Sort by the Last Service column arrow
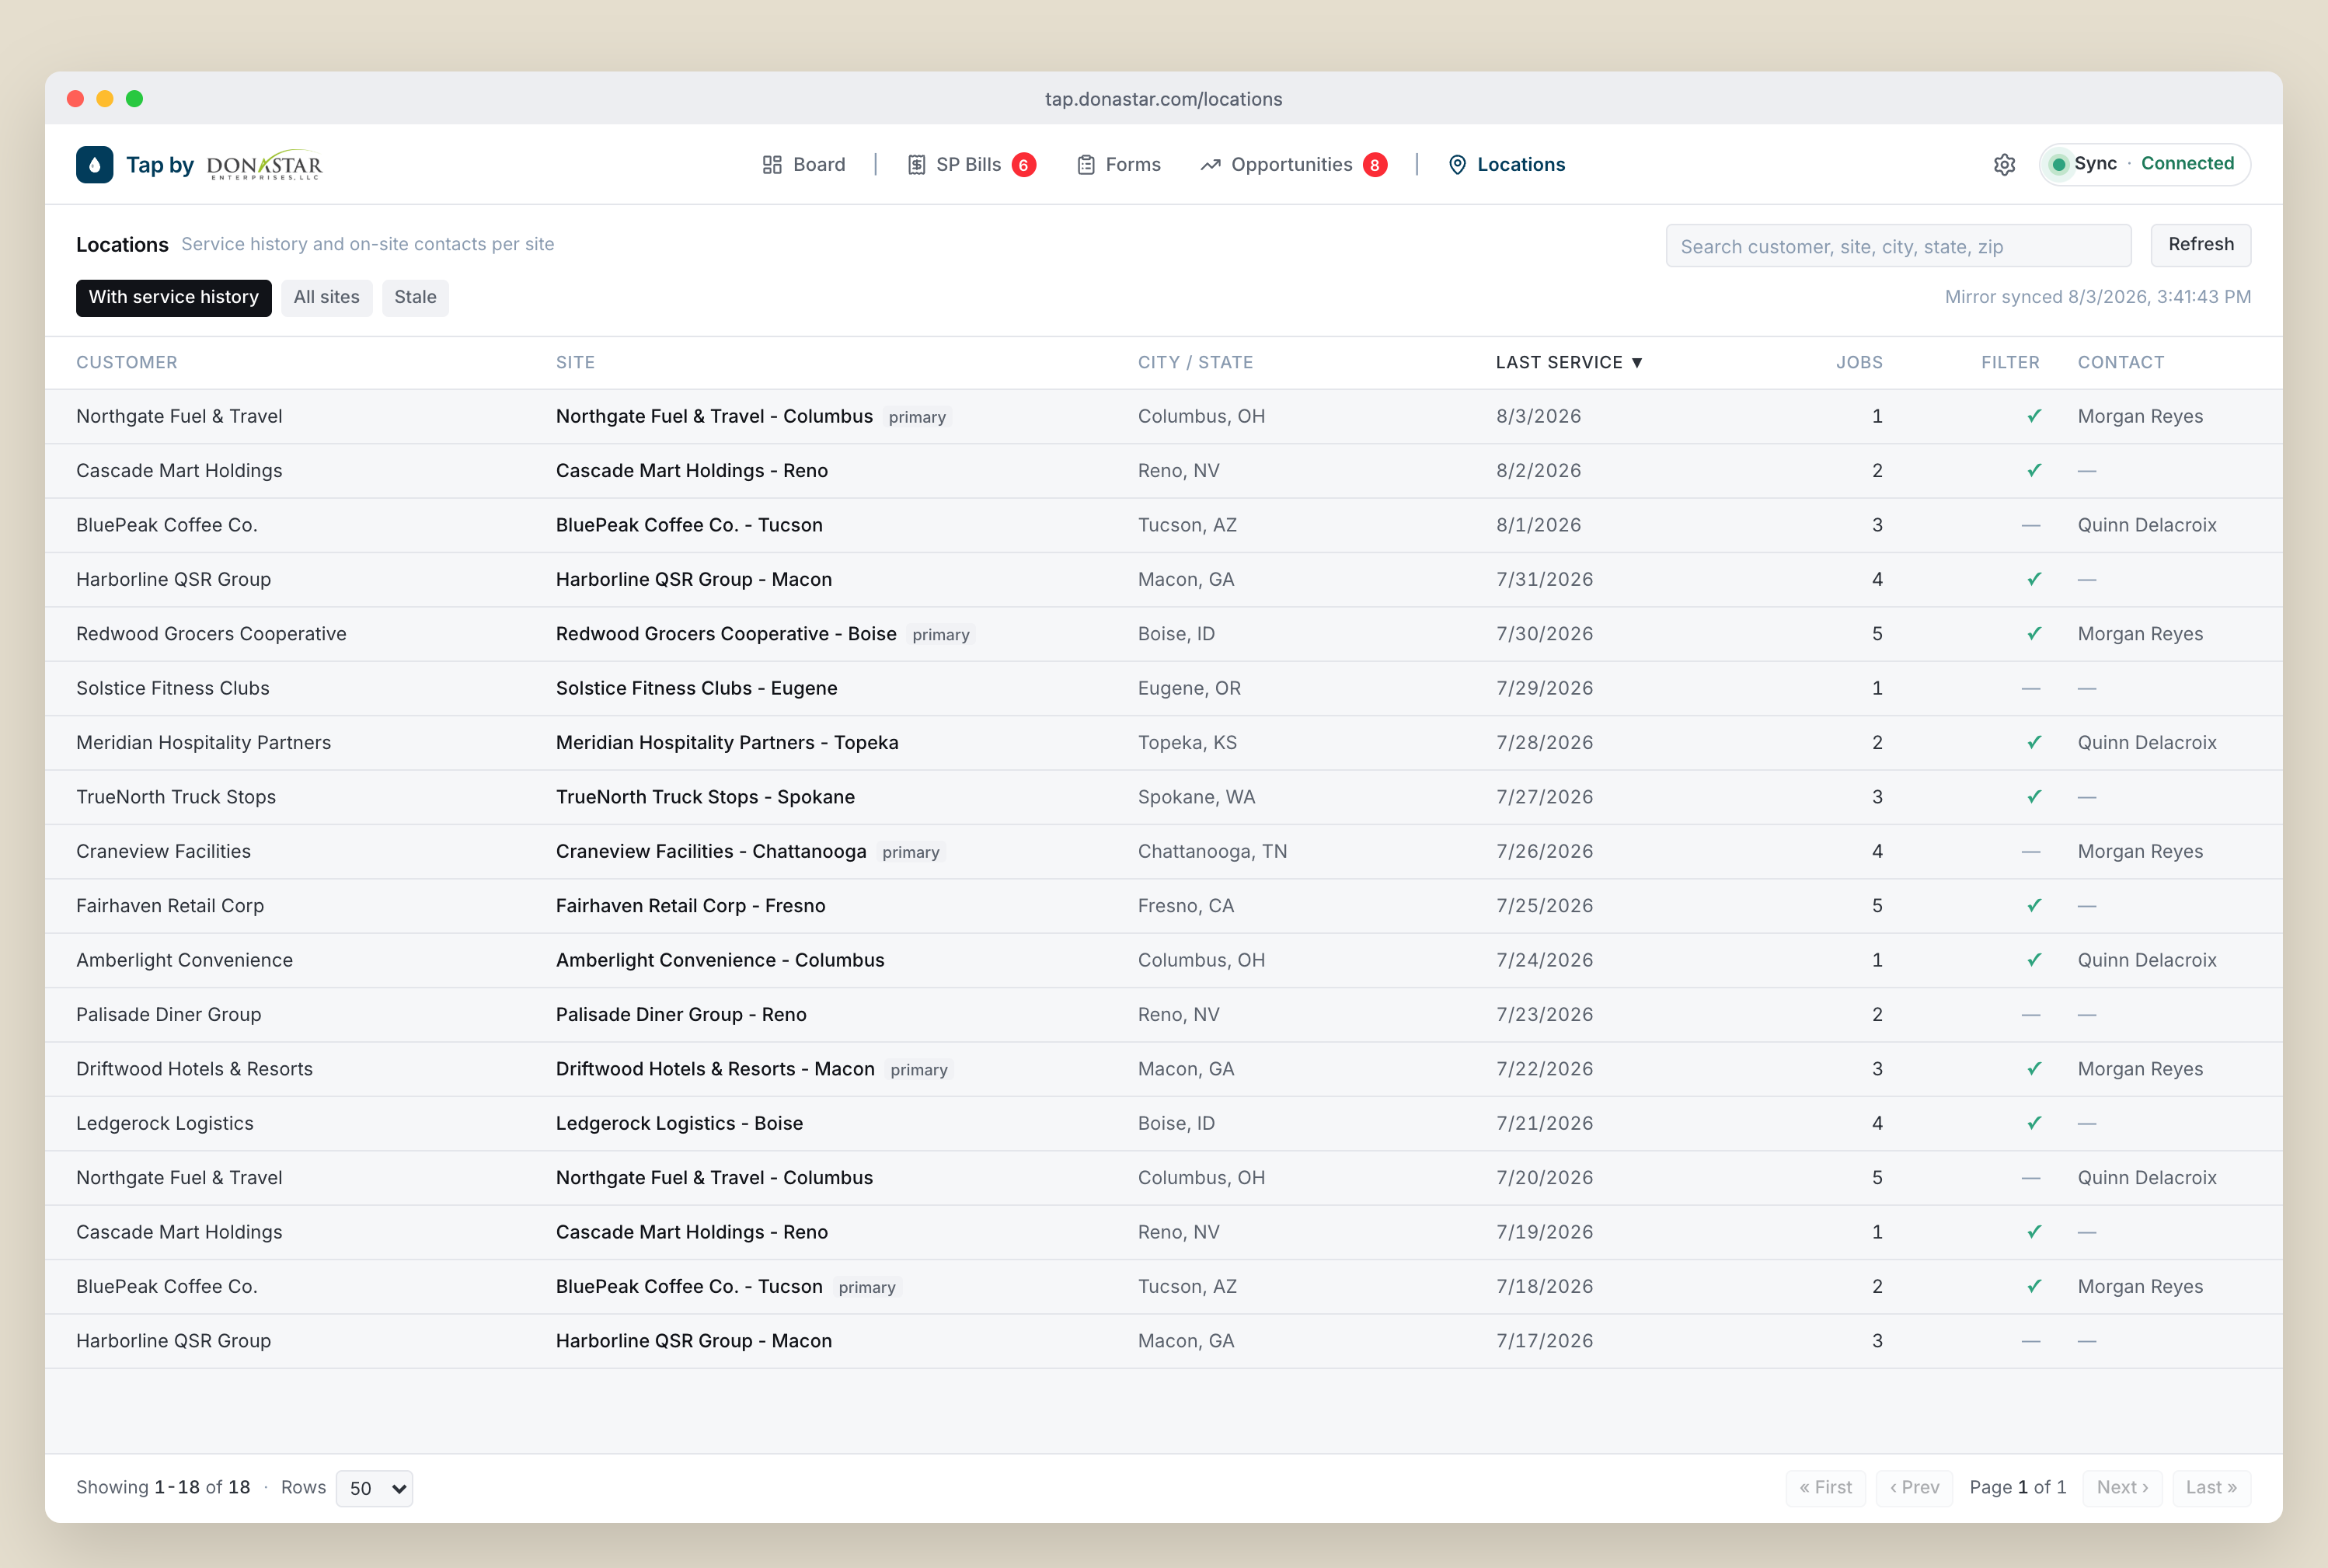 (1637, 362)
